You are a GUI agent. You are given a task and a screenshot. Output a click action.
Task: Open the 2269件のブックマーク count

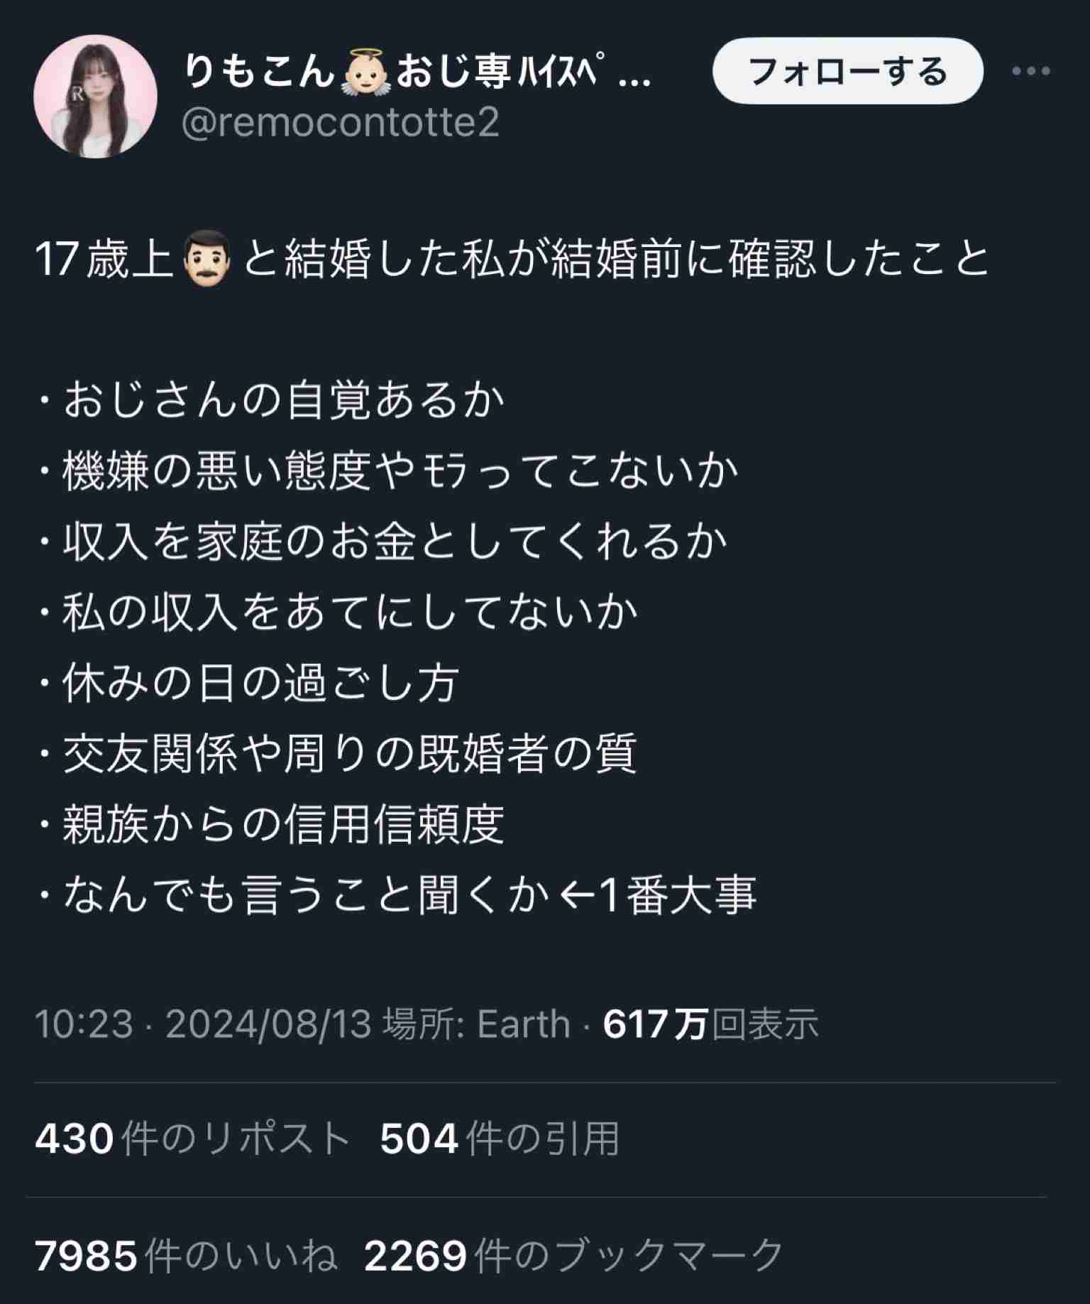pos(573,1254)
